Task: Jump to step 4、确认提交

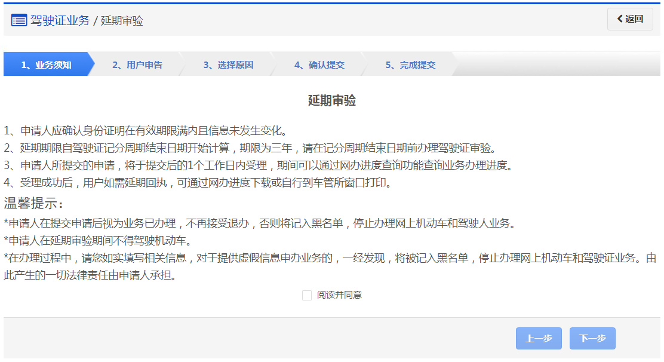Action: point(319,65)
